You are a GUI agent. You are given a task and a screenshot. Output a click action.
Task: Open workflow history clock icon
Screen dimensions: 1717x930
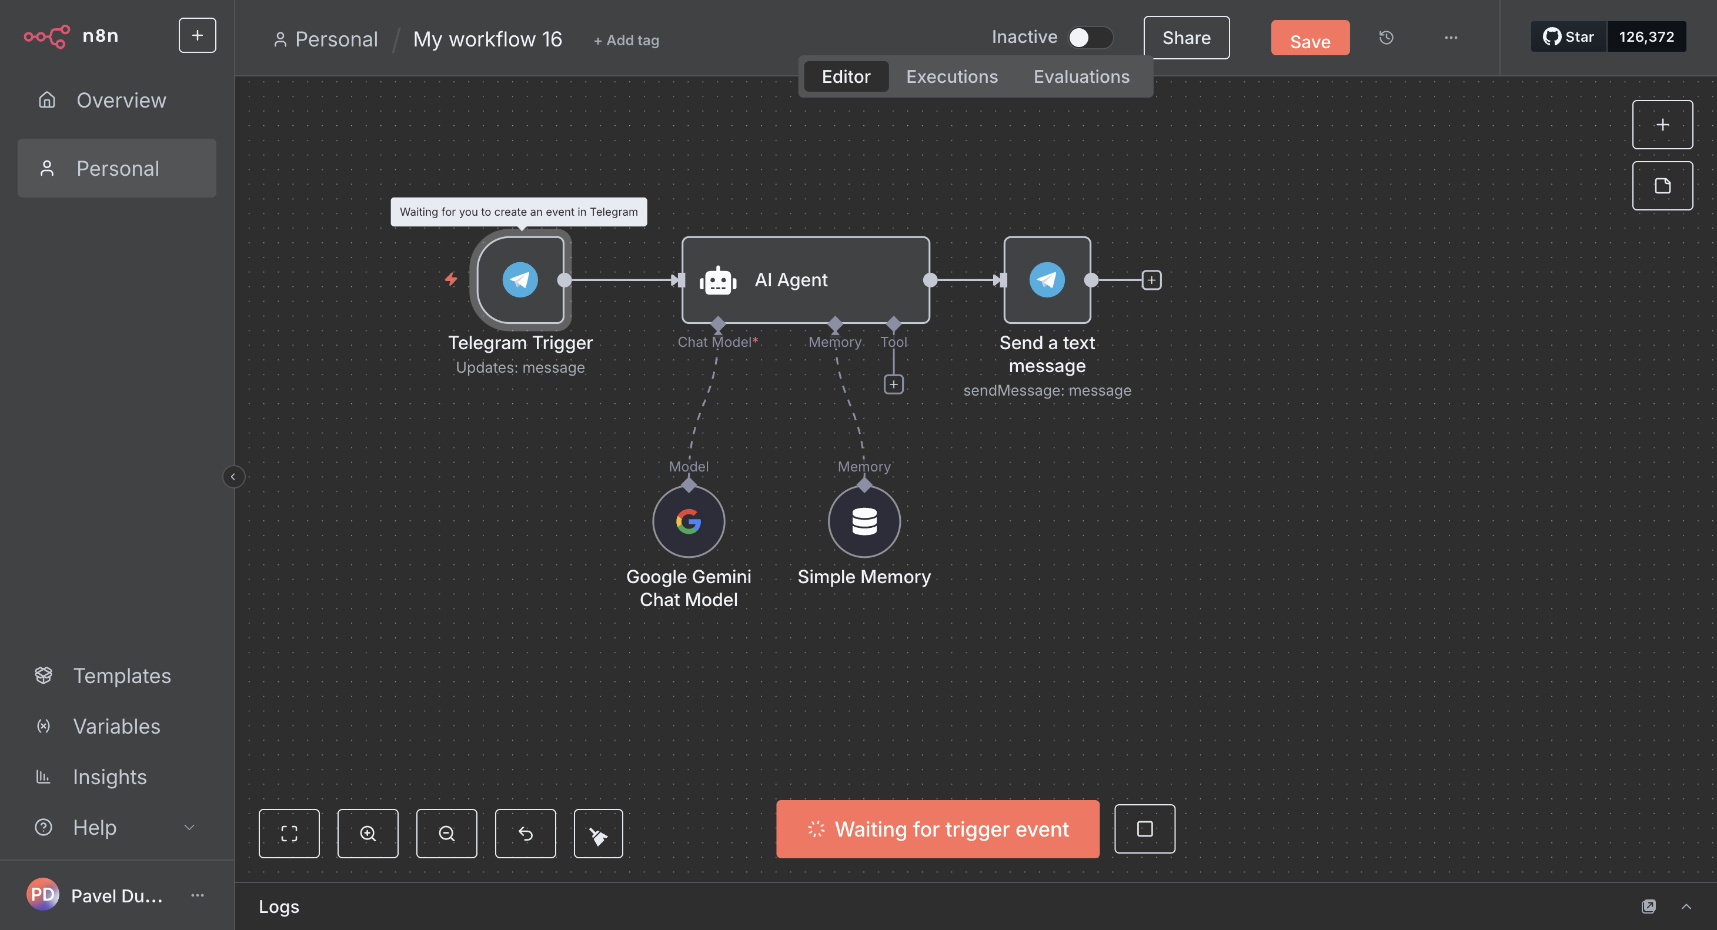1386,38
